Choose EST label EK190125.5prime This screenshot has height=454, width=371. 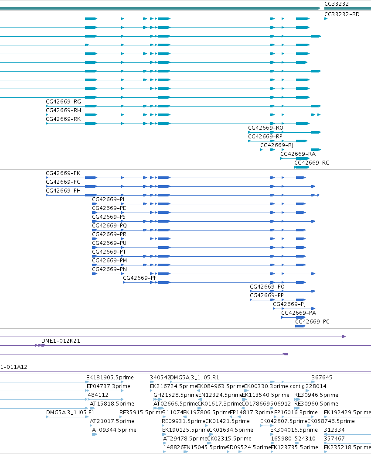point(186,430)
